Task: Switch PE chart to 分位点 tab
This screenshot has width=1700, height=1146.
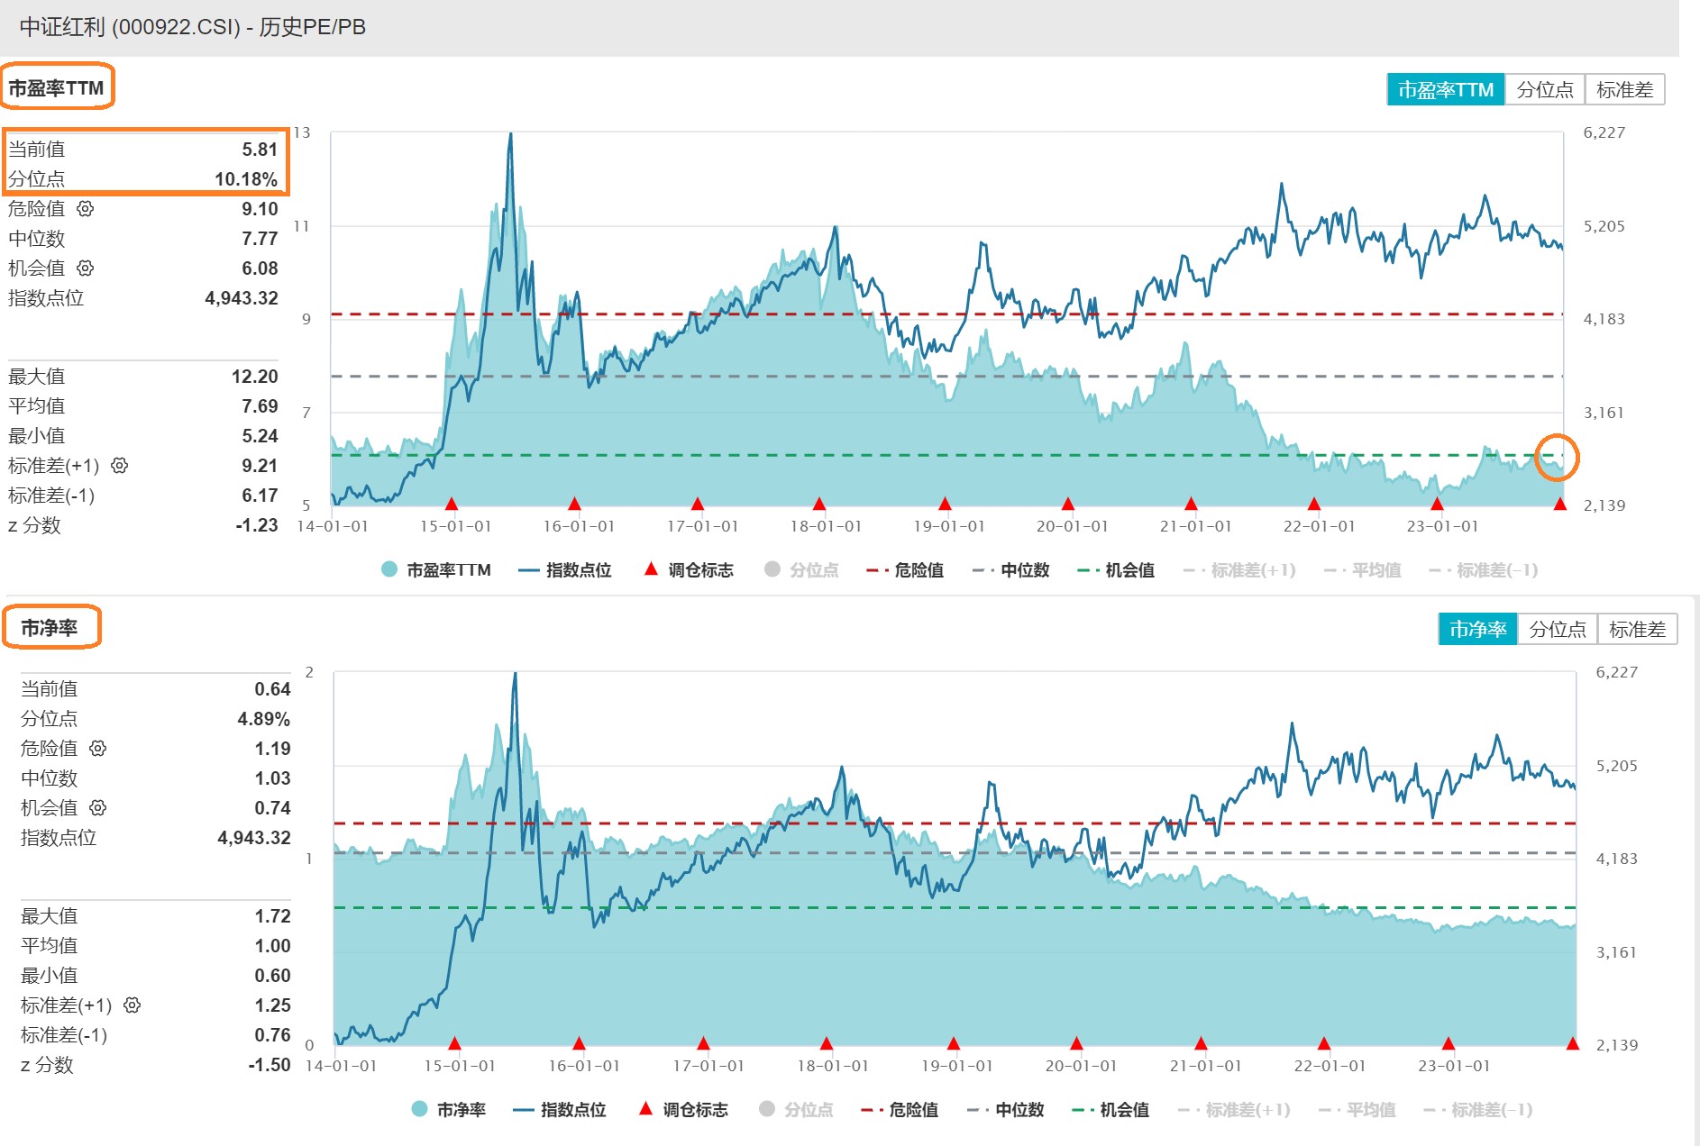Action: 1545,90
